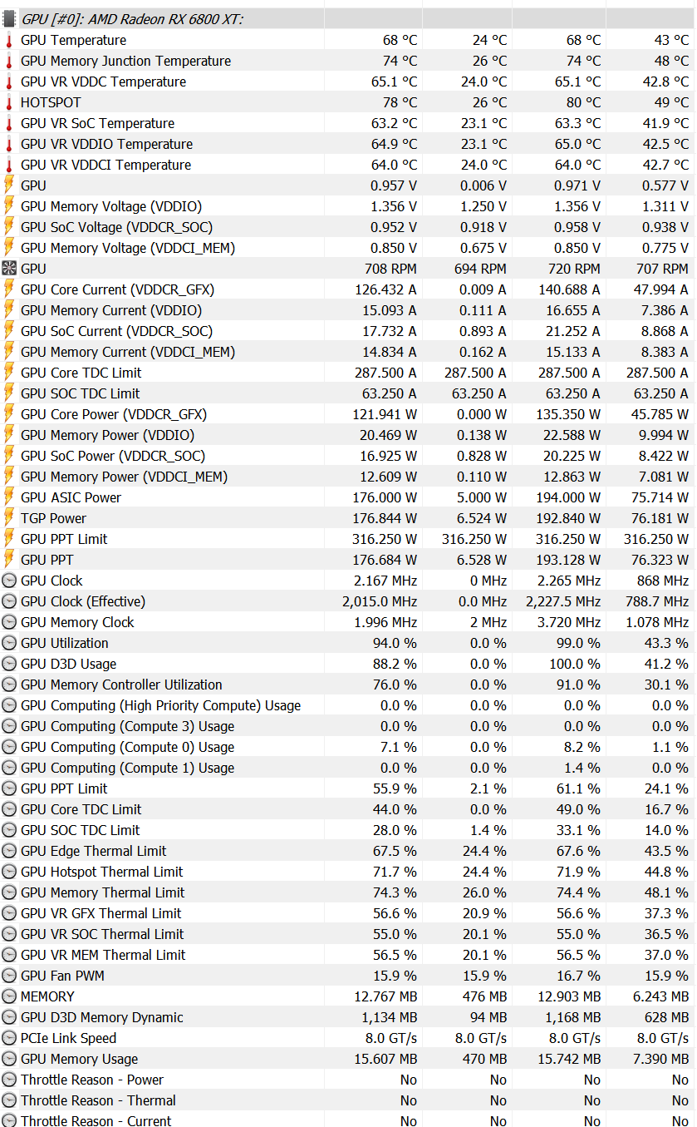Click the thermometer icon for GPU Temperature
Viewport: 697px width, 1127px height.
pyautogui.click(x=9, y=40)
